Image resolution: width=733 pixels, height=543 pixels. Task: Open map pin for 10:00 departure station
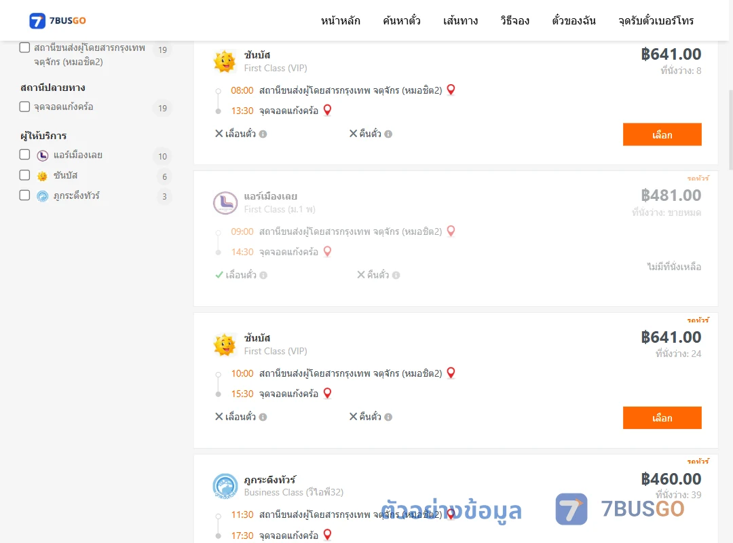click(451, 373)
